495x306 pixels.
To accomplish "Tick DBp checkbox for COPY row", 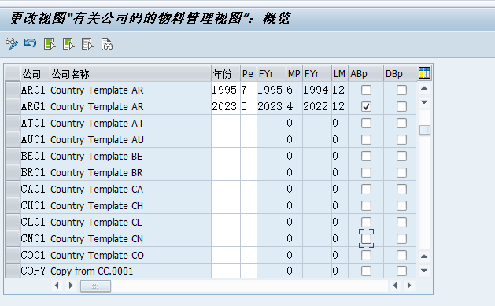I will pos(401,271).
